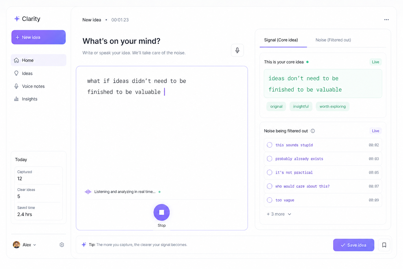Expand the "+ 3 more" noise items
This screenshot has height=269, width=403.
tap(279, 214)
